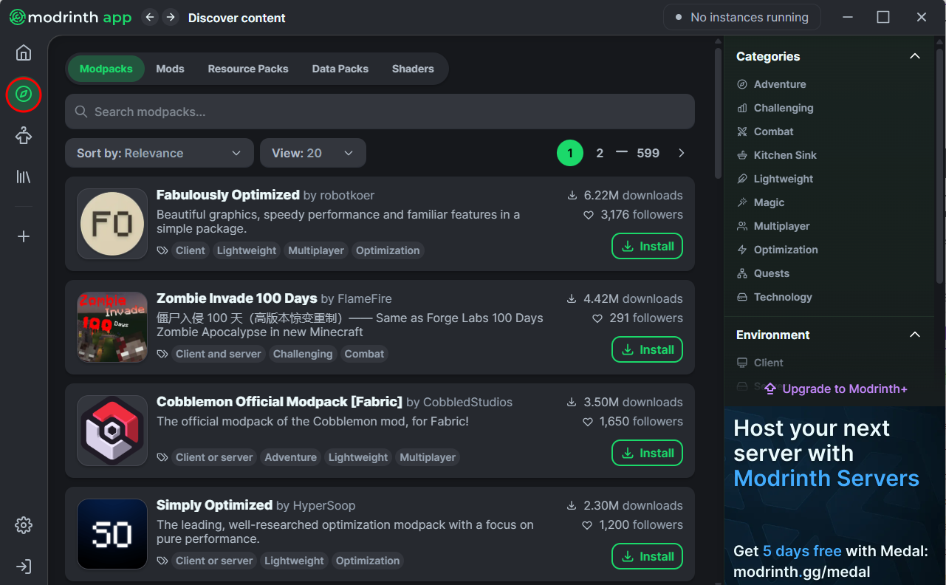Open Cobblemon Official Modpack [Fabric] title

[x=279, y=402]
